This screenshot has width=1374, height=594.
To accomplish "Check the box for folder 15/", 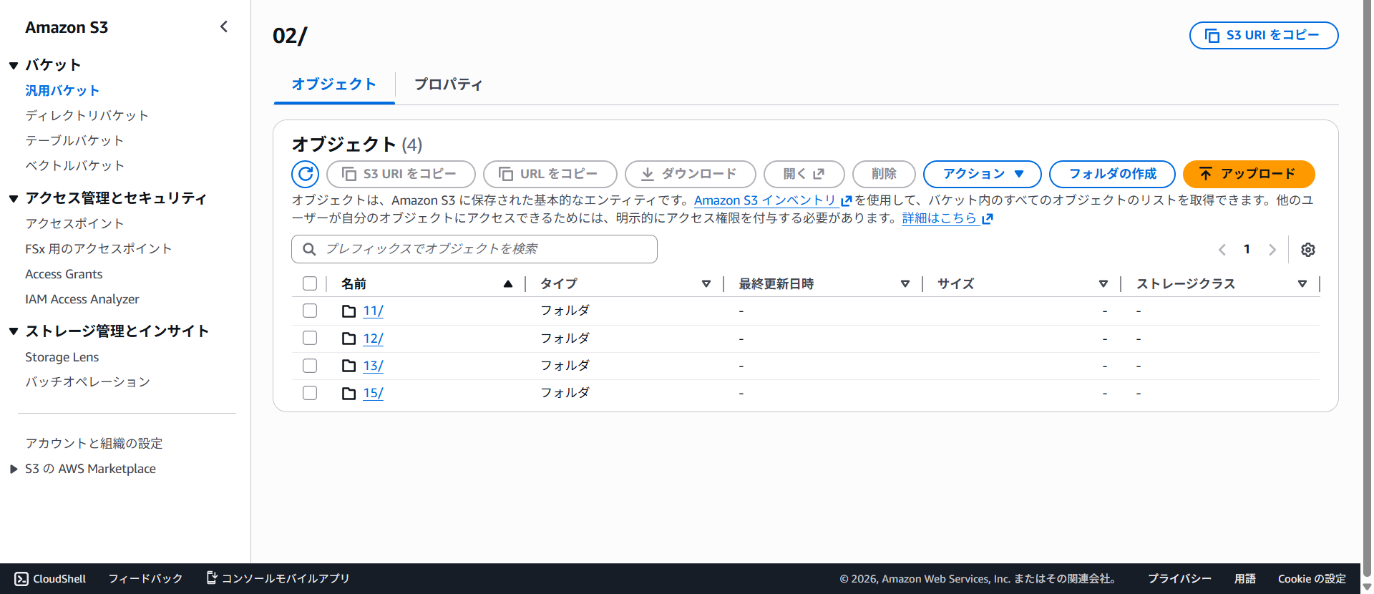I will pyautogui.click(x=310, y=392).
